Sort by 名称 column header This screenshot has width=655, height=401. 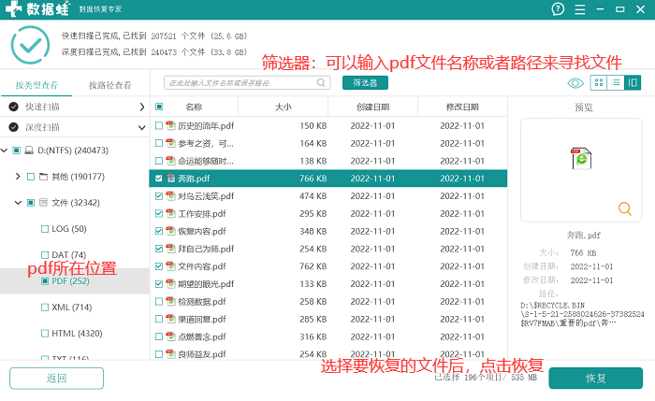pos(194,107)
